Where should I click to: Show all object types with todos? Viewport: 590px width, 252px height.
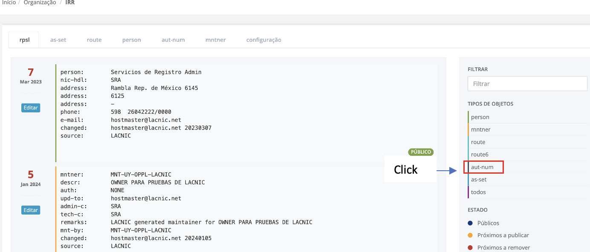click(478, 192)
